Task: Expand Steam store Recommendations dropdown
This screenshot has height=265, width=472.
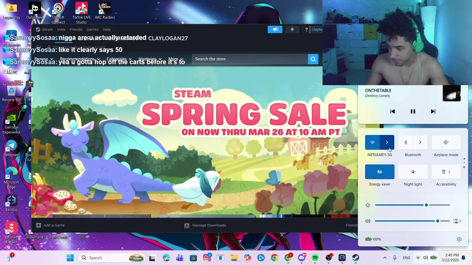Action: [x=80, y=59]
